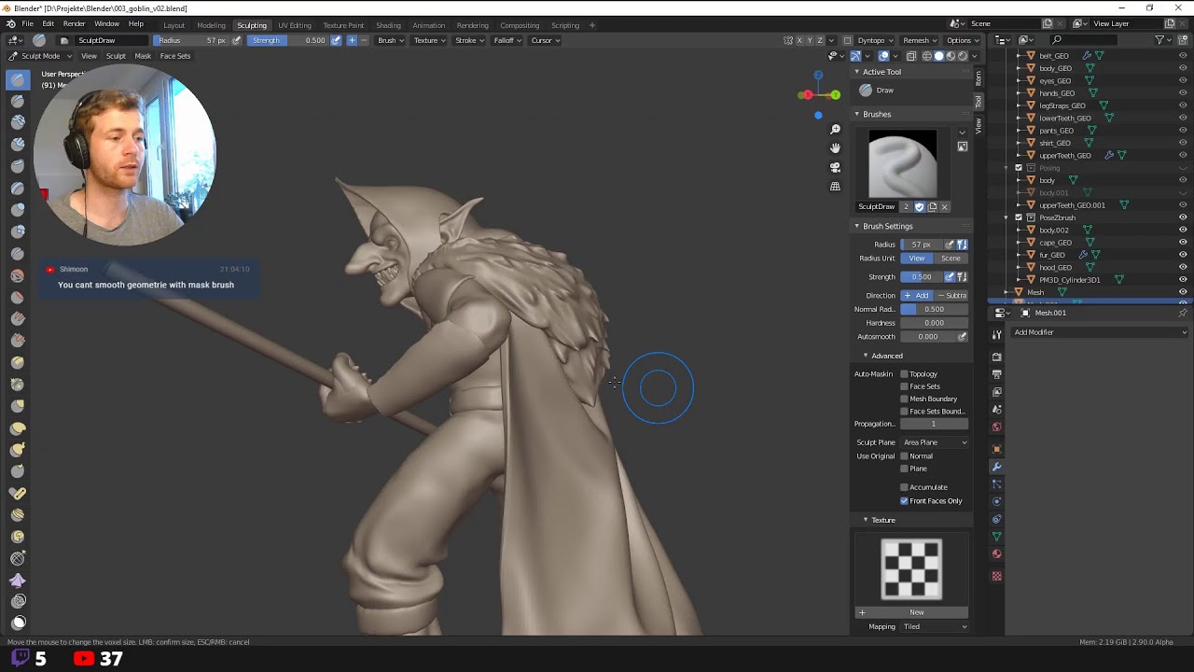1194x672 pixels.
Task: Uncheck the PoseZbrush collection checkbox
Action: click(x=1019, y=217)
